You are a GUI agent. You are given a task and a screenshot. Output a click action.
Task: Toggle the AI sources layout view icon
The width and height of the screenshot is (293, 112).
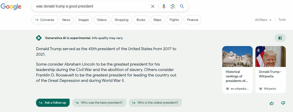280,38
